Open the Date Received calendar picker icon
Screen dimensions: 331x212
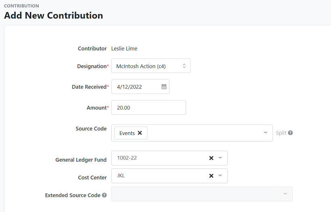point(164,87)
